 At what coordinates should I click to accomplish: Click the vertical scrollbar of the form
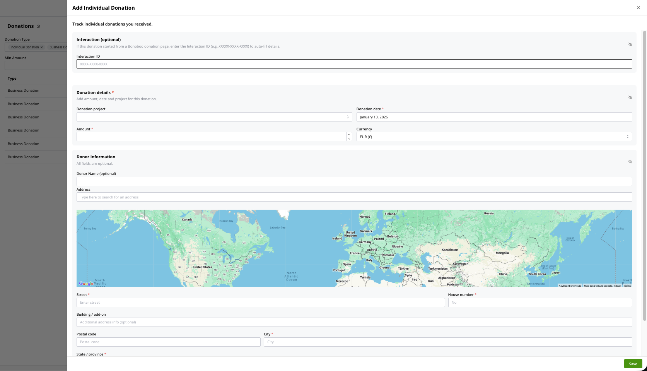[644, 174]
